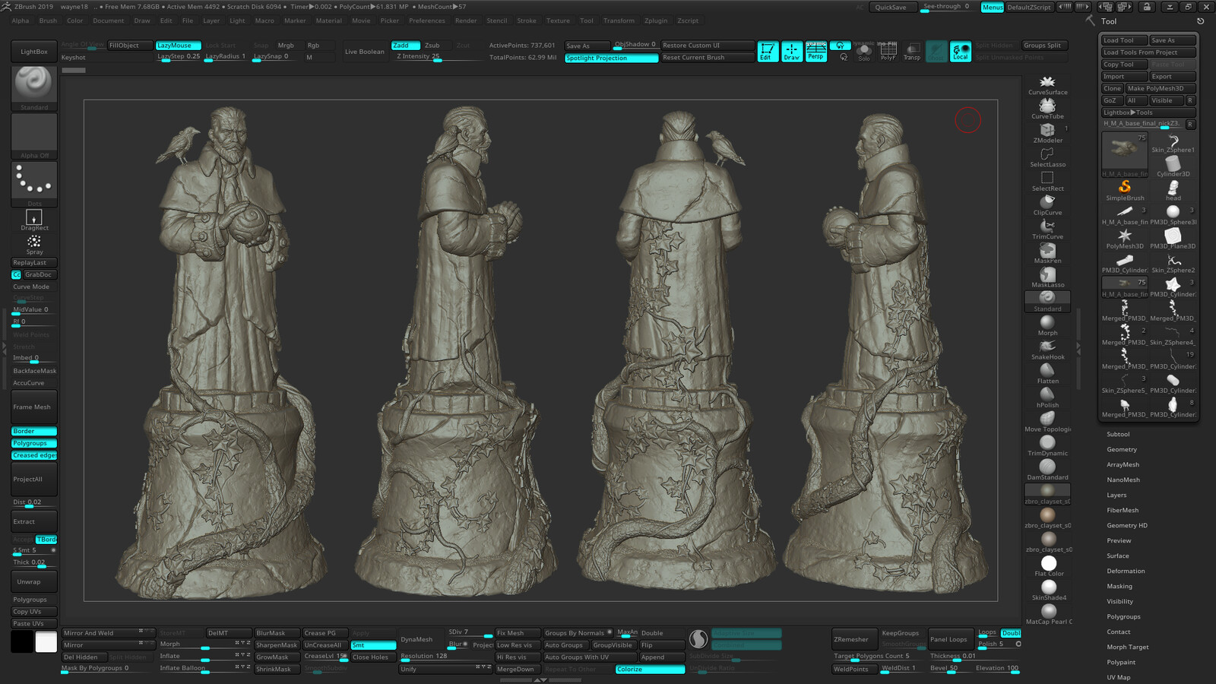Click the Load Tool button
Viewport: 1216px width, 684px height.
click(x=1123, y=40)
